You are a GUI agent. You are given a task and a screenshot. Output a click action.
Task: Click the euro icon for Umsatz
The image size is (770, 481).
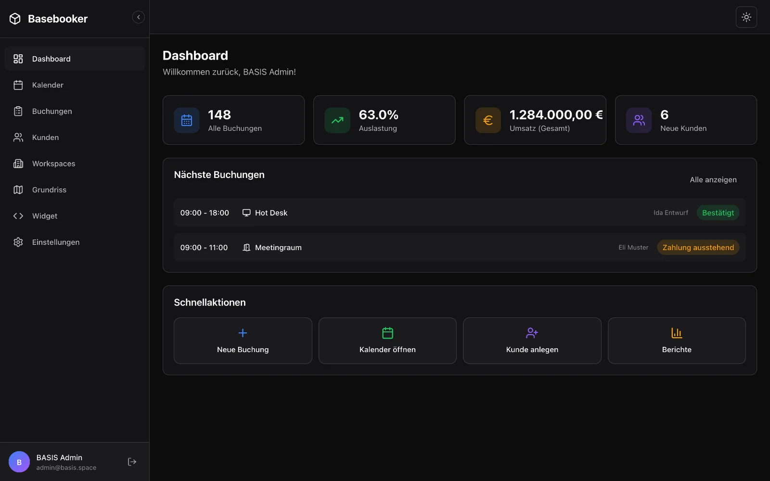click(488, 120)
